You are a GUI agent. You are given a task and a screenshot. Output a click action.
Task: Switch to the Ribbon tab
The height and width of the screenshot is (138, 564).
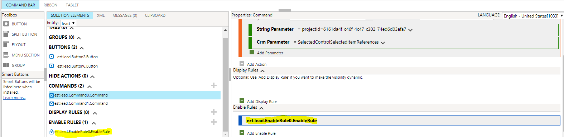pyautogui.click(x=50, y=5)
